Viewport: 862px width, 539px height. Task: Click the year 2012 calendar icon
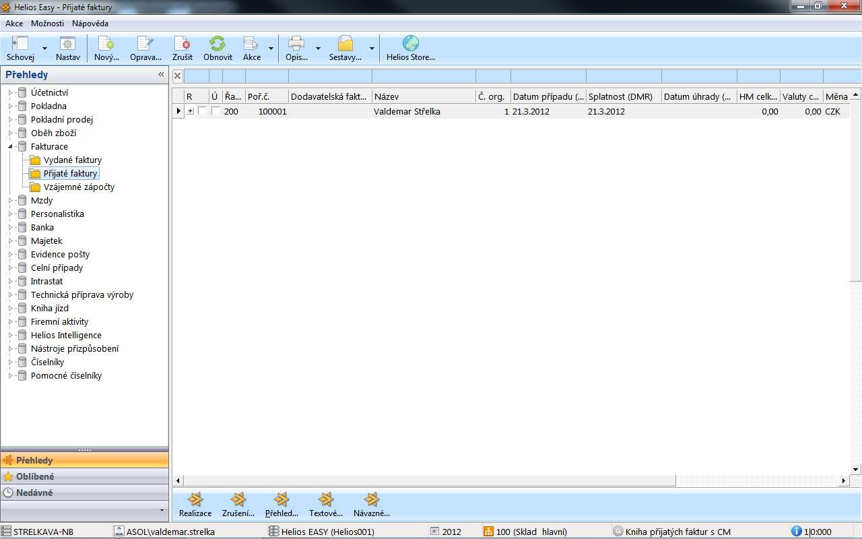(434, 532)
